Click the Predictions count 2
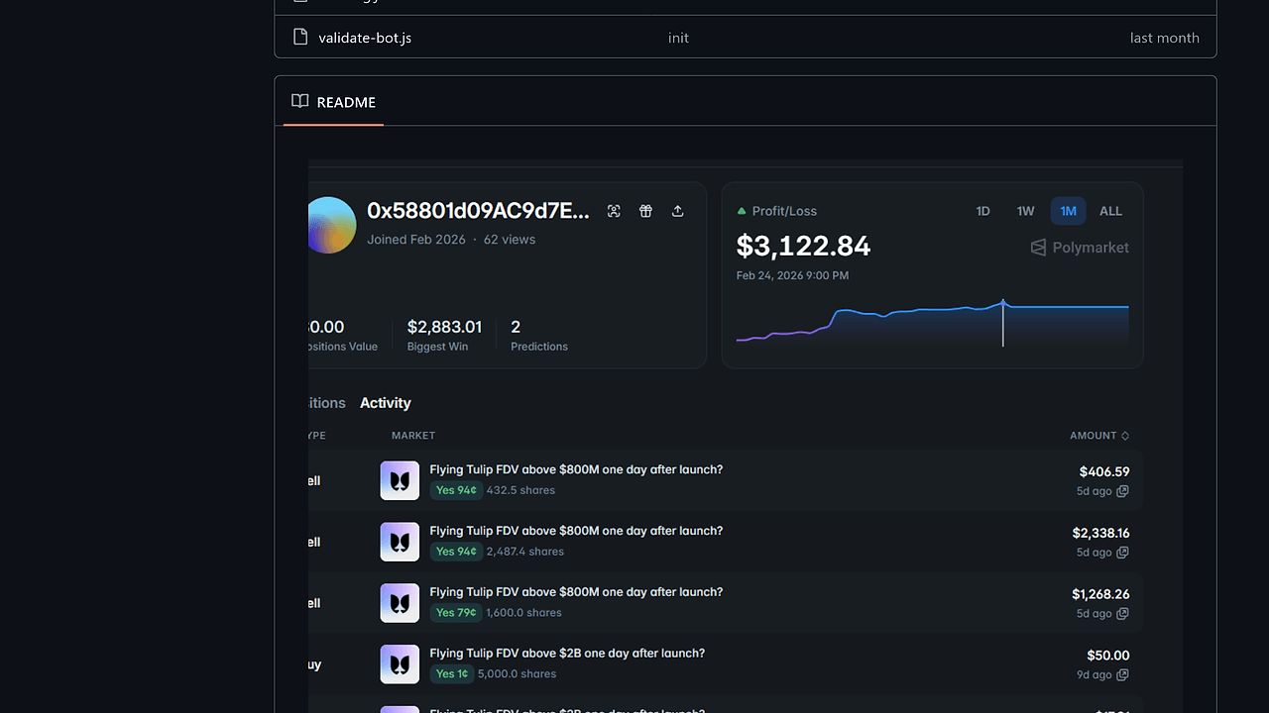The image size is (1269, 713). click(516, 327)
